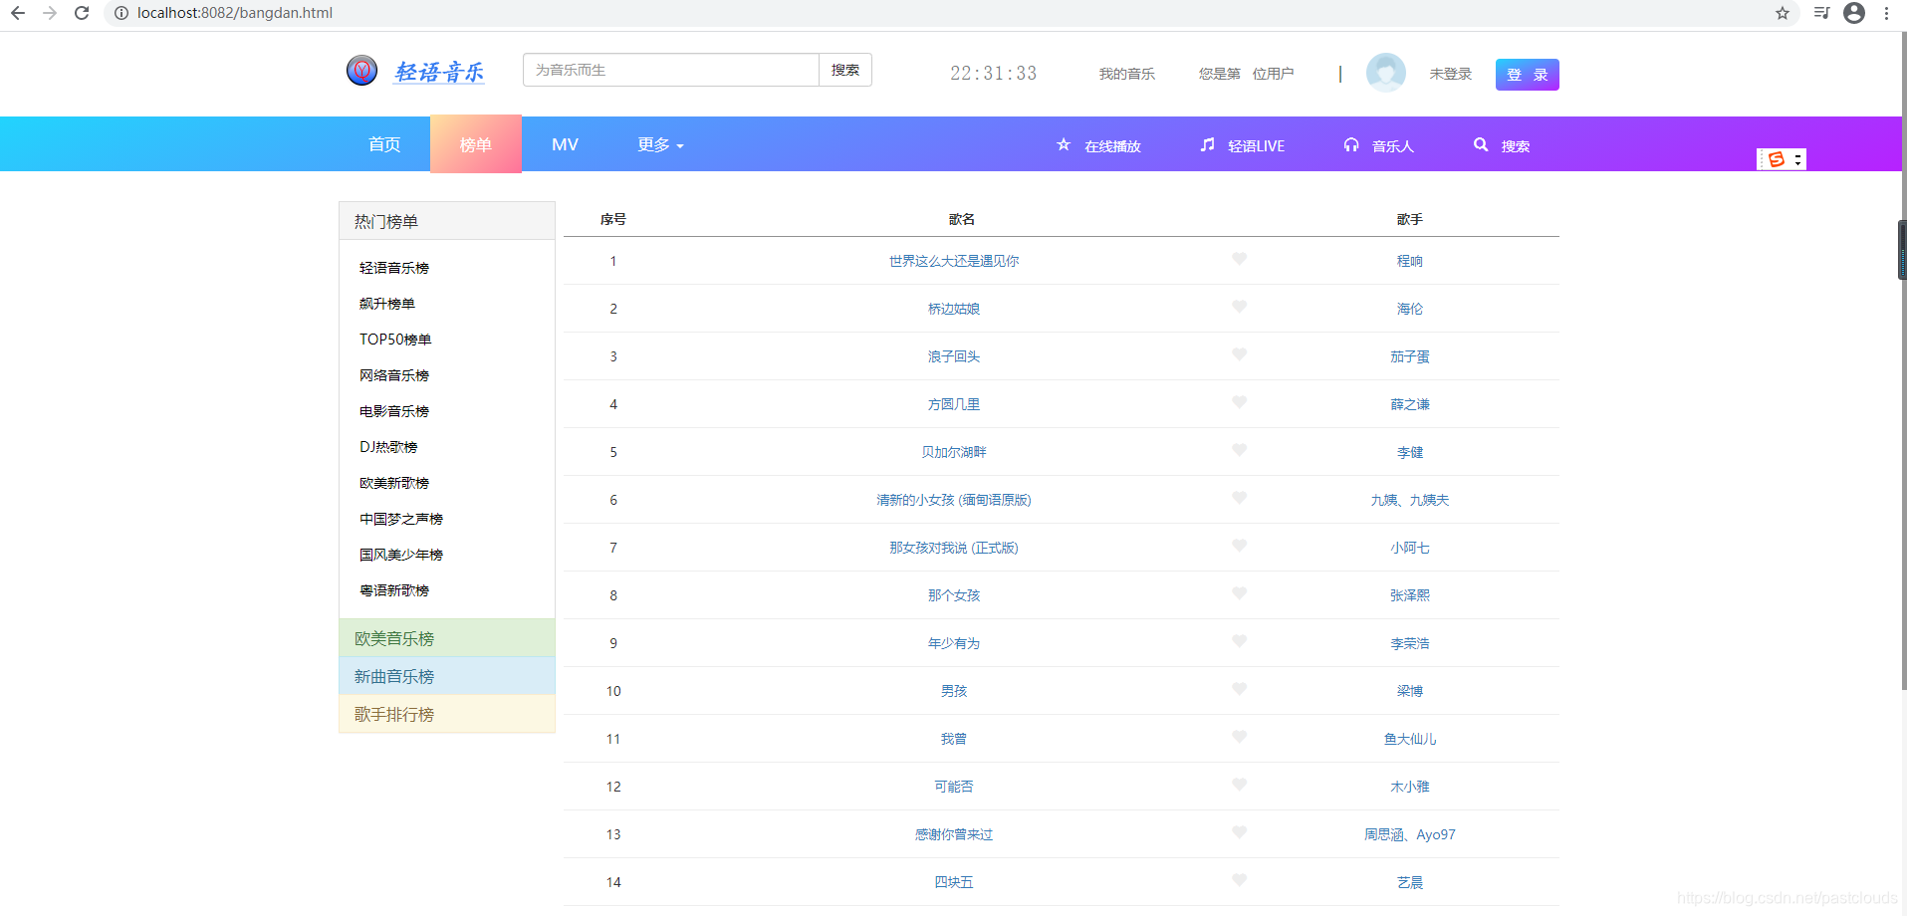This screenshot has height=916, width=1907.
Task: Click artist name 薛之谦
Action: pyautogui.click(x=1410, y=404)
